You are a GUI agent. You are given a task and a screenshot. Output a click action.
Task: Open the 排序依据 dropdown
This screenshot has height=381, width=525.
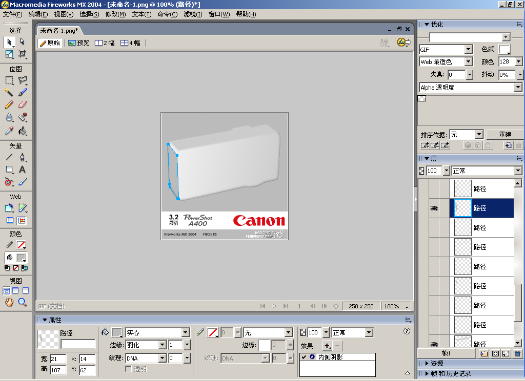point(479,135)
